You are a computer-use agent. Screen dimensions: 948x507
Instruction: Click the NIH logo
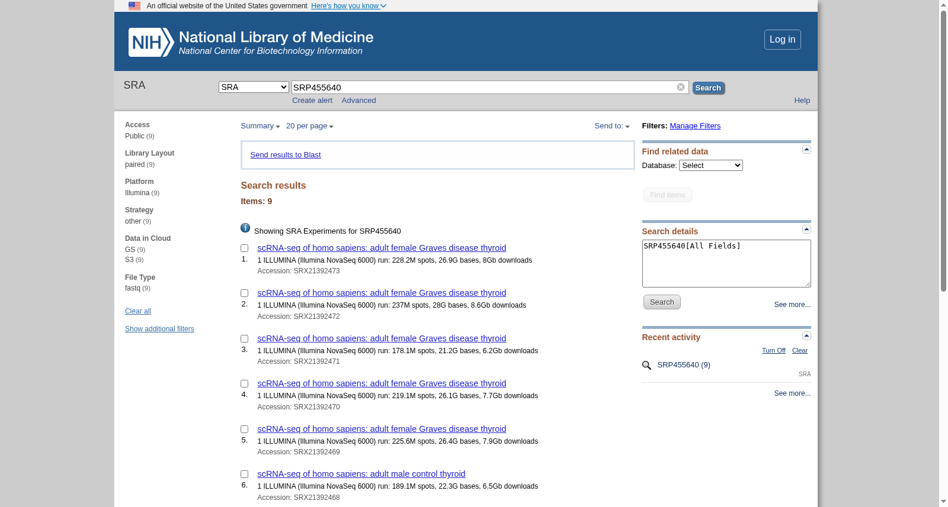(x=151, y=42)
